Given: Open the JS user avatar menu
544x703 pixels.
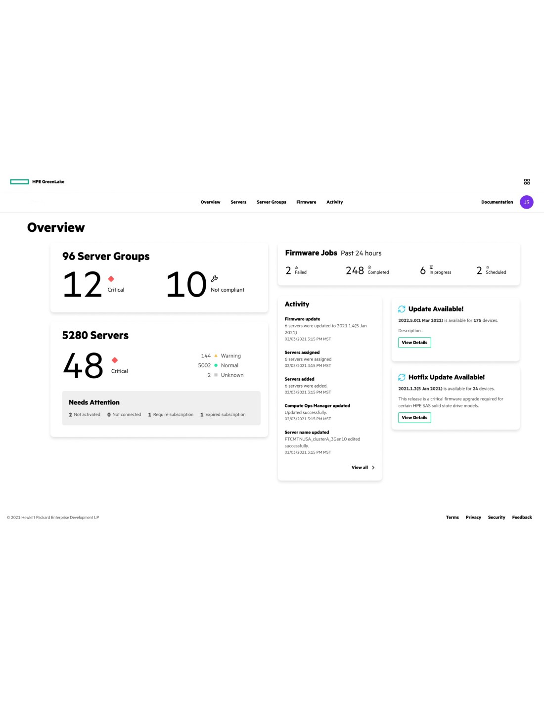Looking at the screenshot, I should pos(527,202).
